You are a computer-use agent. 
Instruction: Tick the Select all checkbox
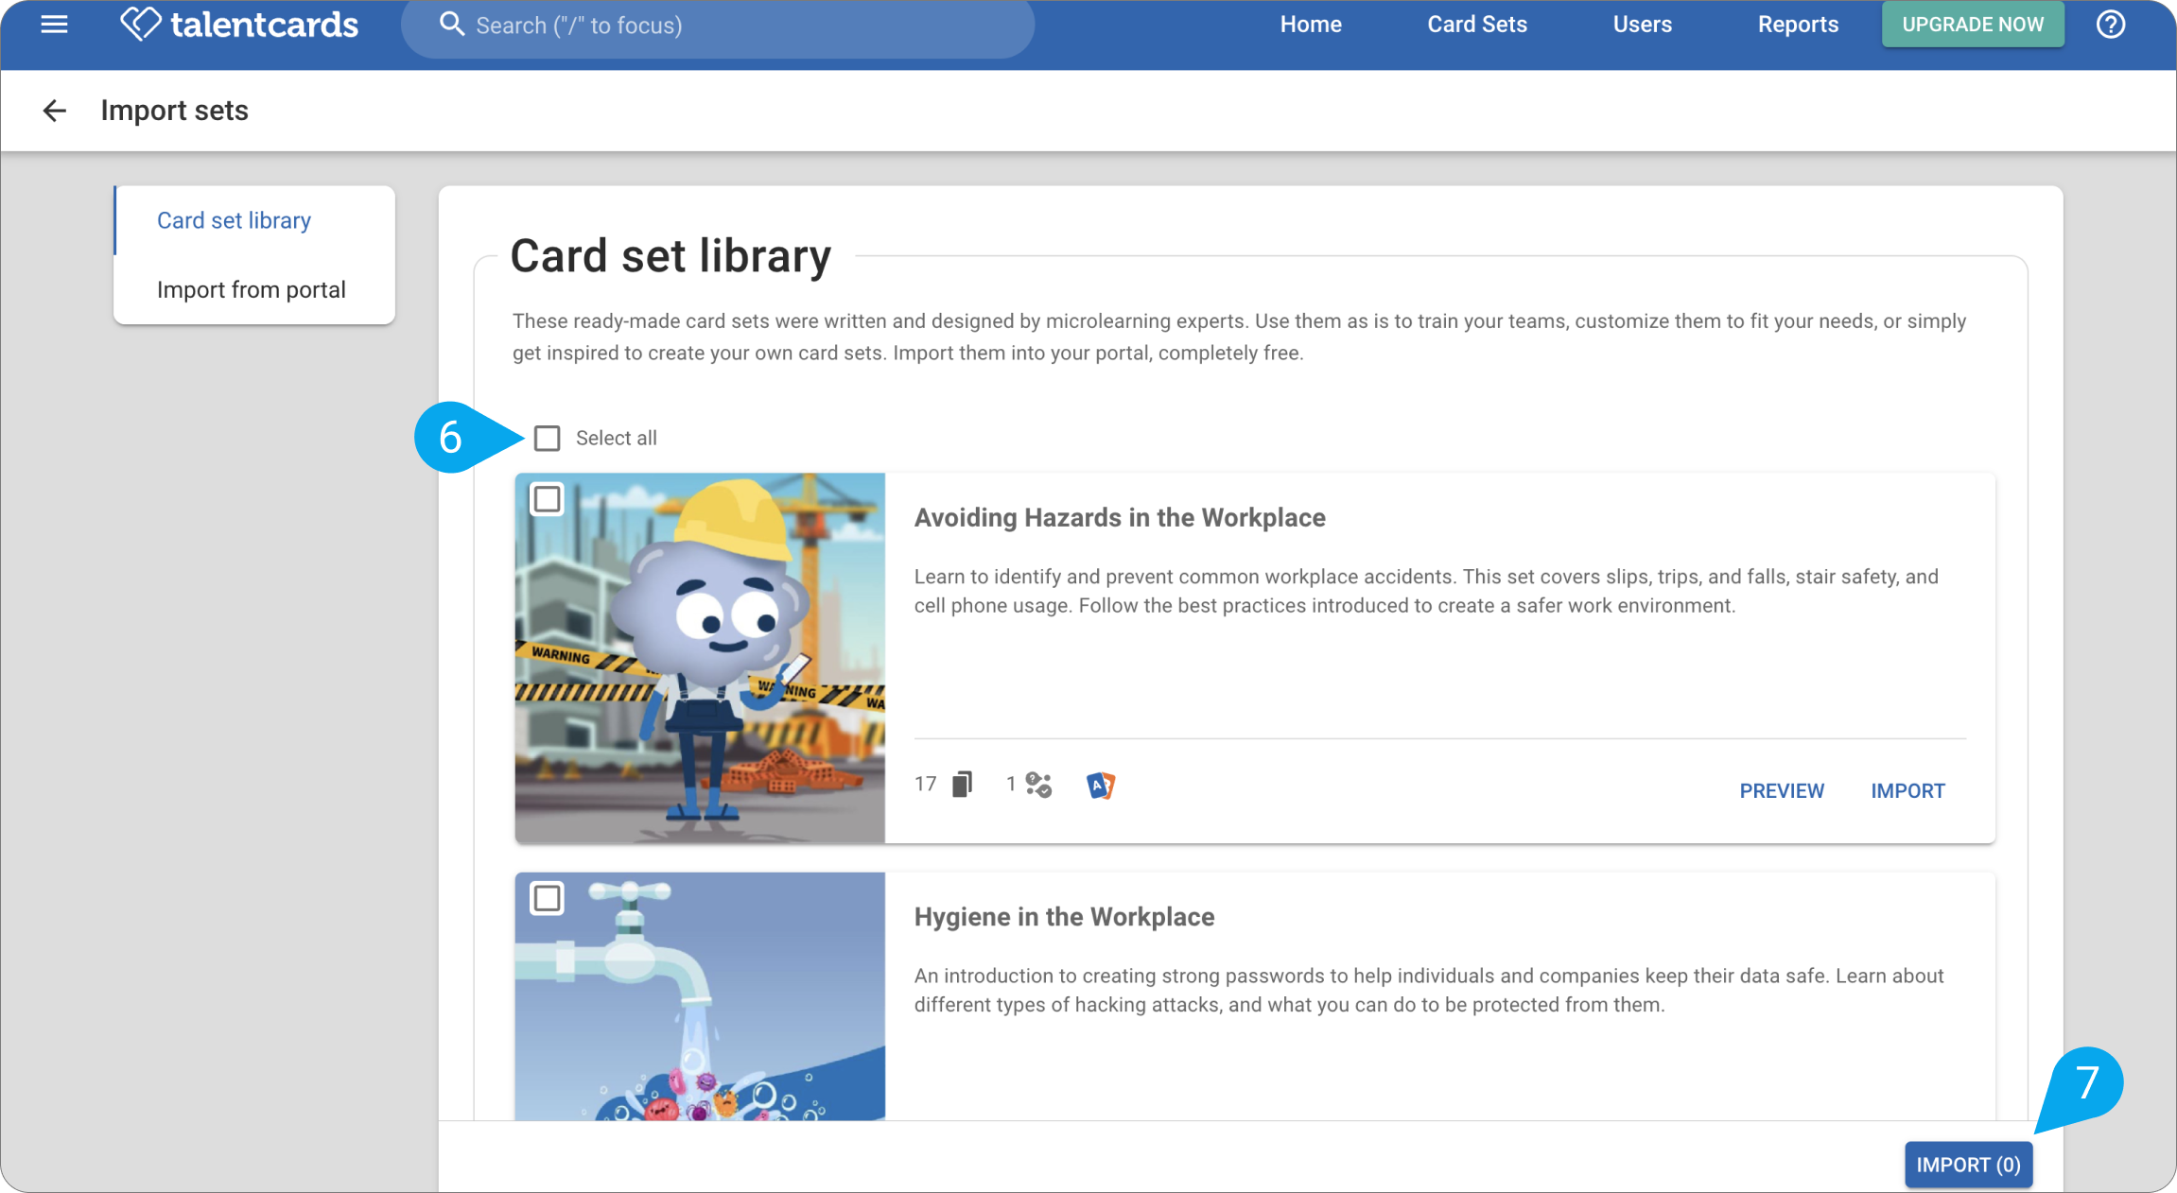[547, 438]
